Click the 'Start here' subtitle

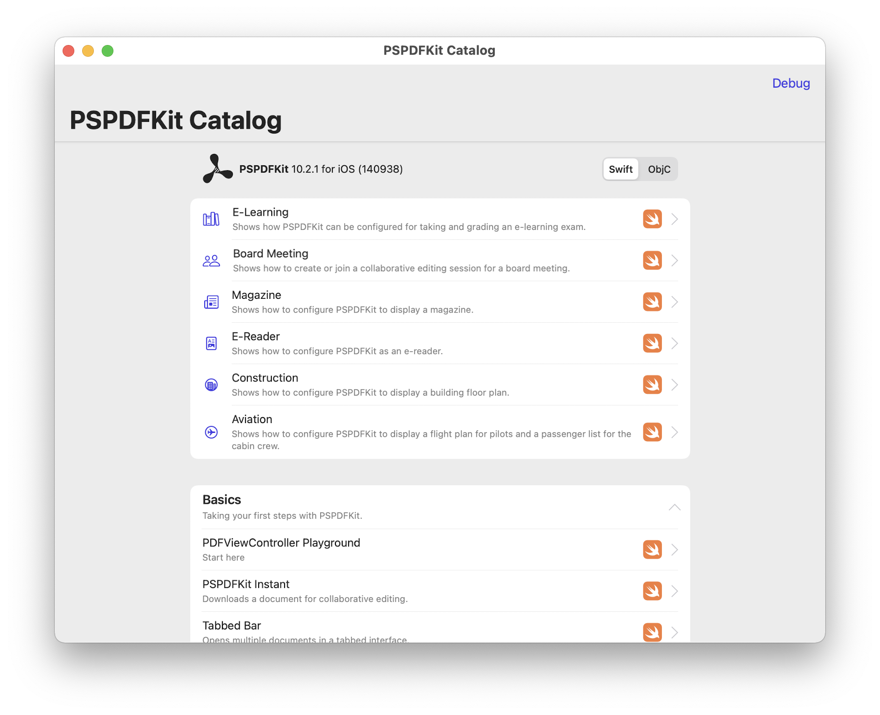click(223, 558)
